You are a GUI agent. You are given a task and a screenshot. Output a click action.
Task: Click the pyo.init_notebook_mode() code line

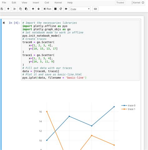click(42, 36)
